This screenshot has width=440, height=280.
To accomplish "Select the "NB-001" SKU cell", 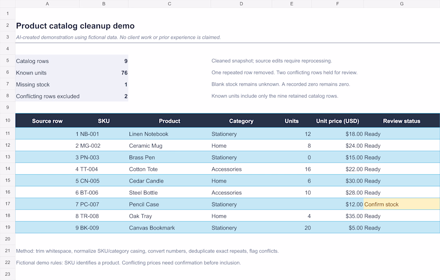I will click(x=104, y=134).
